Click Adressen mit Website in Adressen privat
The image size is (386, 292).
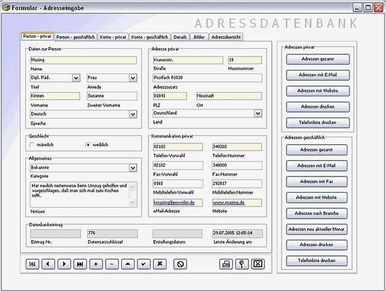[x=318, y=91]
